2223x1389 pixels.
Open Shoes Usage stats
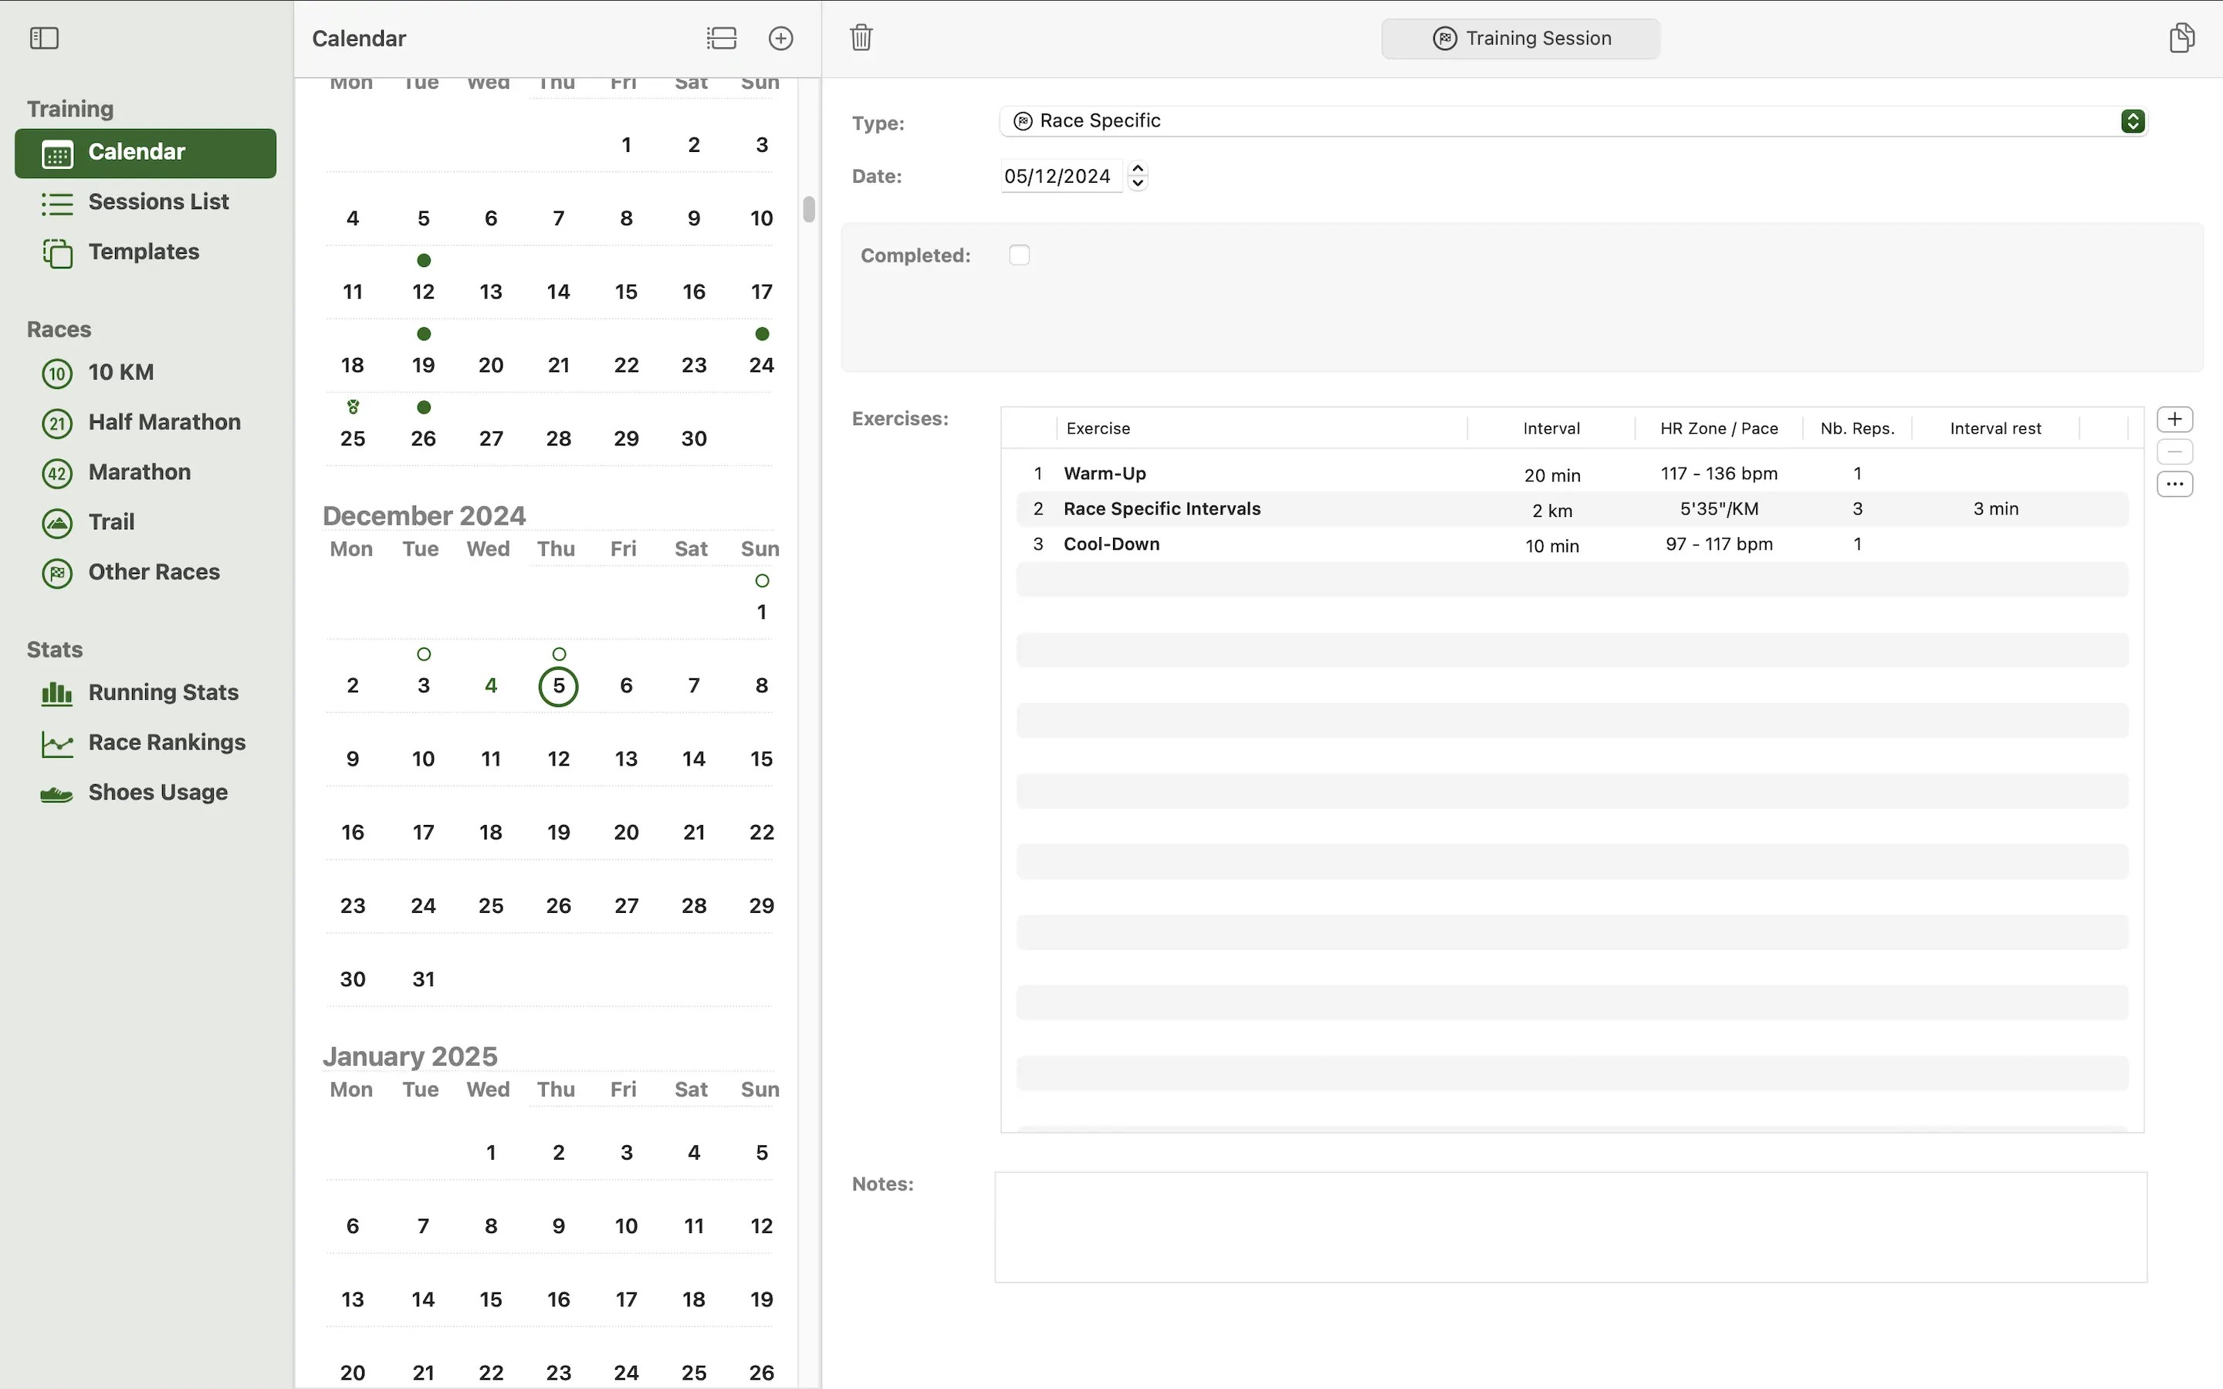157,792
